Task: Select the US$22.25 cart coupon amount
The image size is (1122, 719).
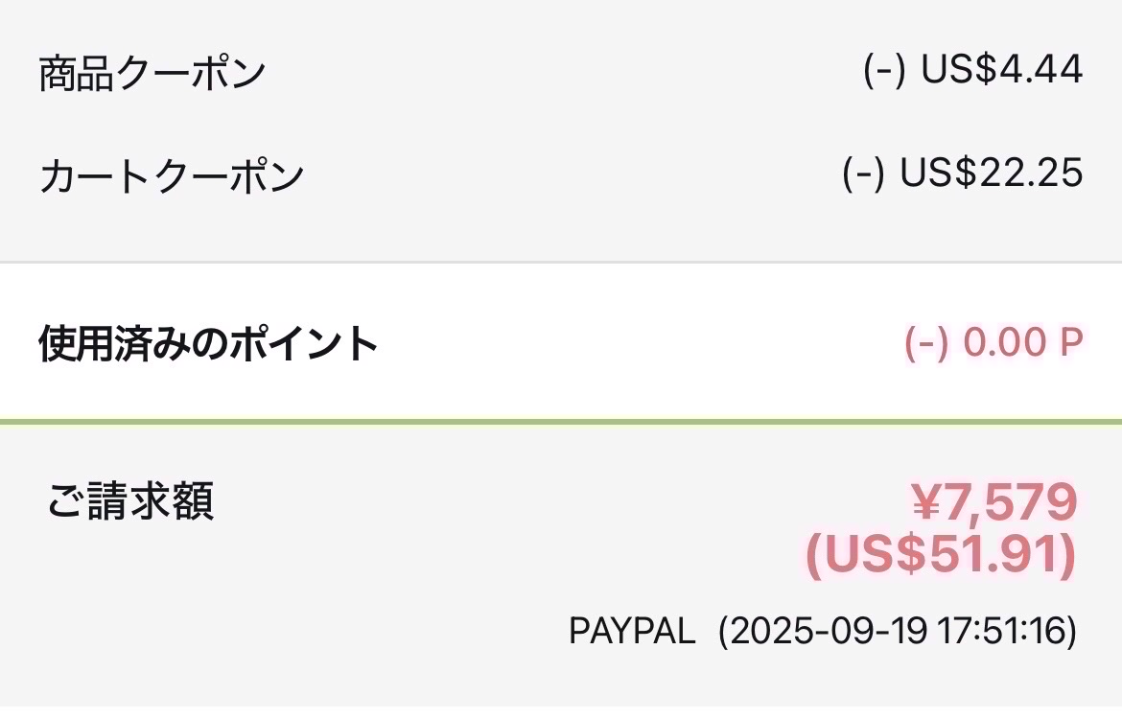Action: click(x=992, y=174)
